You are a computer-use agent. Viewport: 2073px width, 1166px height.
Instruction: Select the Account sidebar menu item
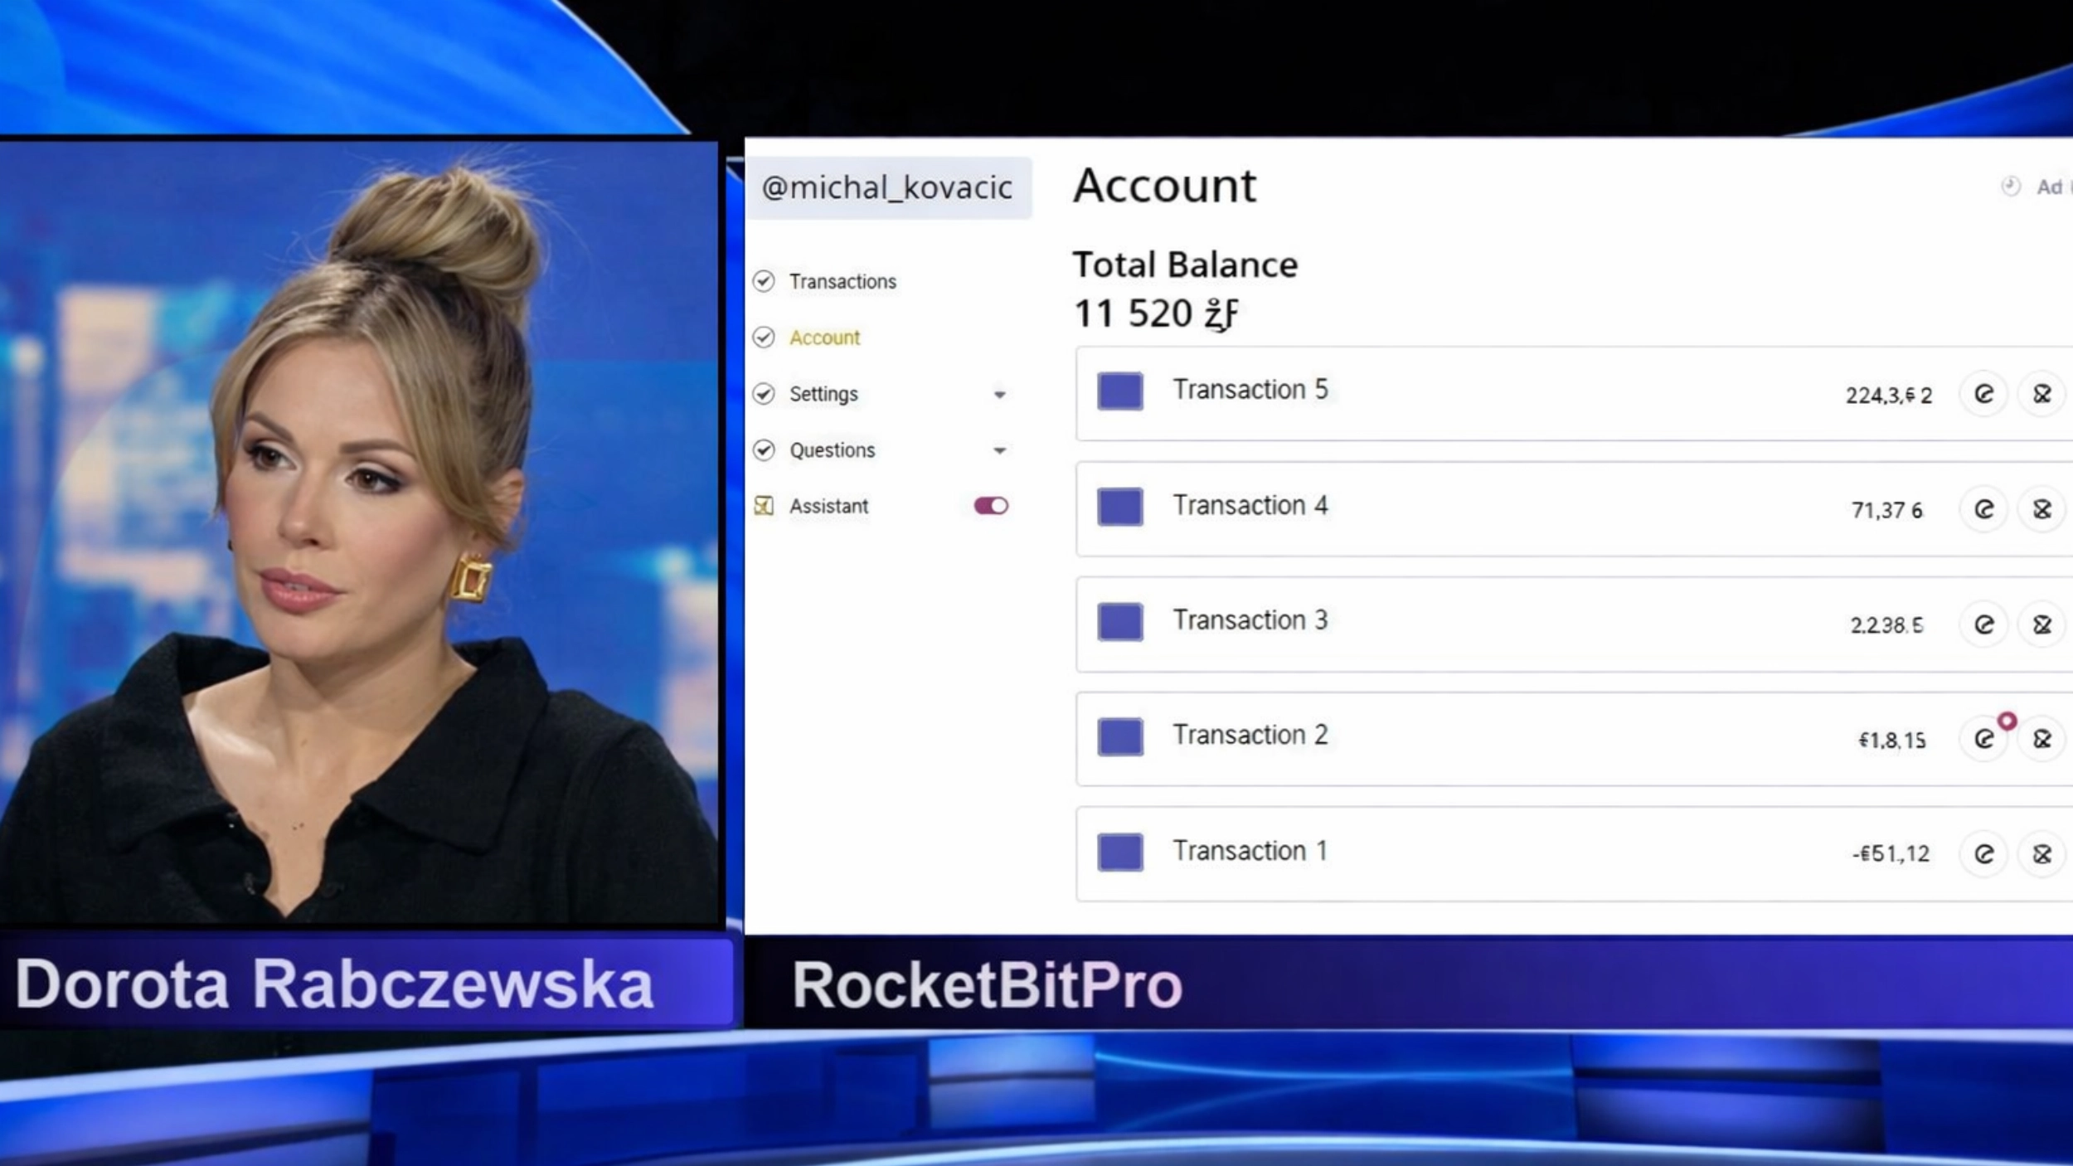click(824, 338)
